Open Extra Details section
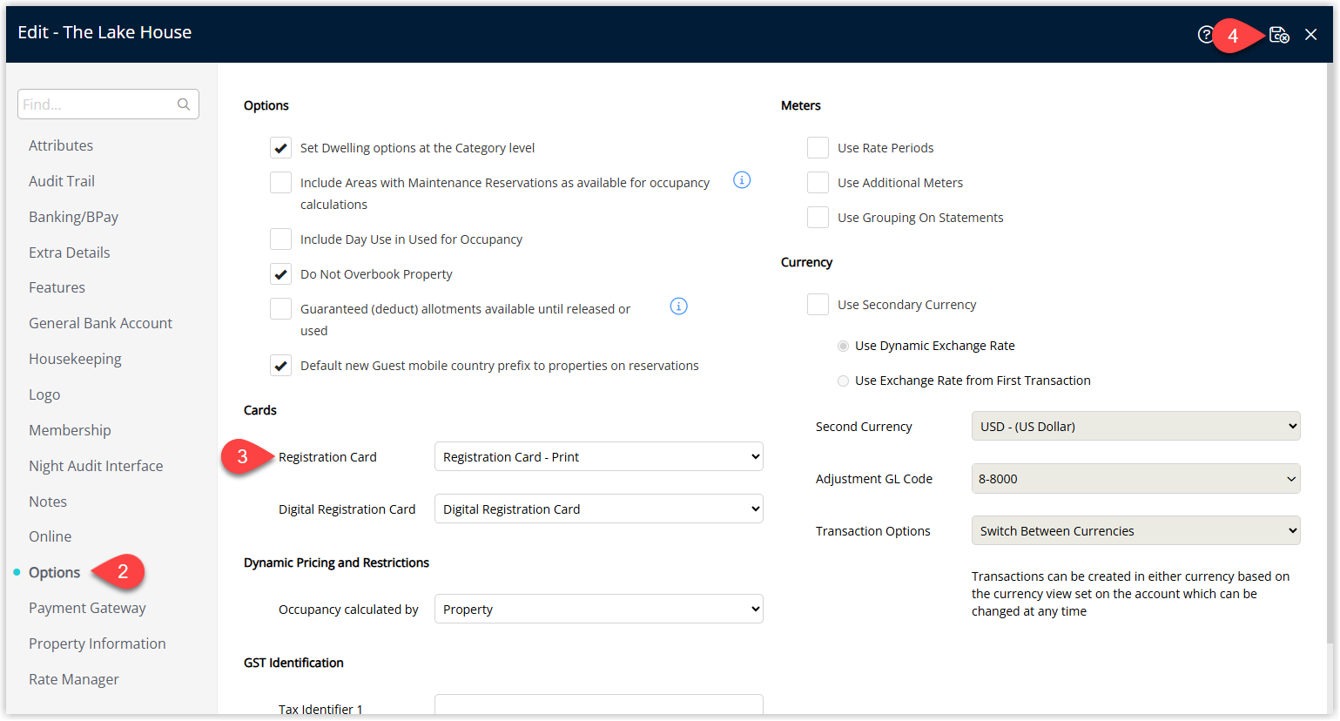This screenshot has width=1340, height=721. click(70, 253)
